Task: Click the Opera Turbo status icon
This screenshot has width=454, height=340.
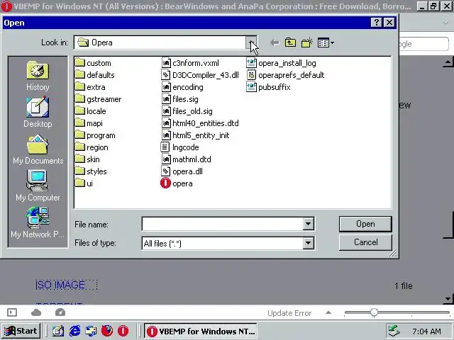Action: [60, 312]
